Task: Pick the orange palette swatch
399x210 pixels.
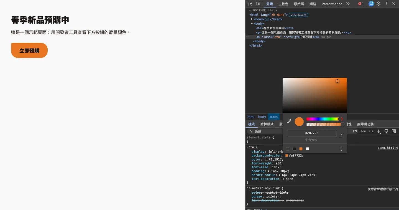Action: pyautogui.click(x=301, y=149)
